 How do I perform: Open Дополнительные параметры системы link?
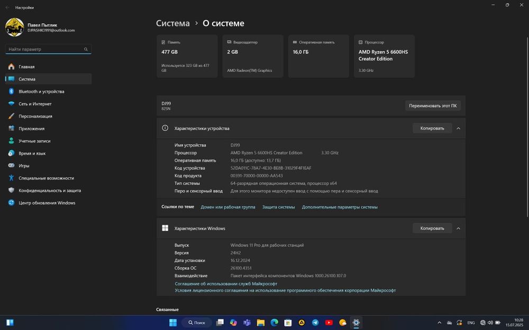coord(340,207)
